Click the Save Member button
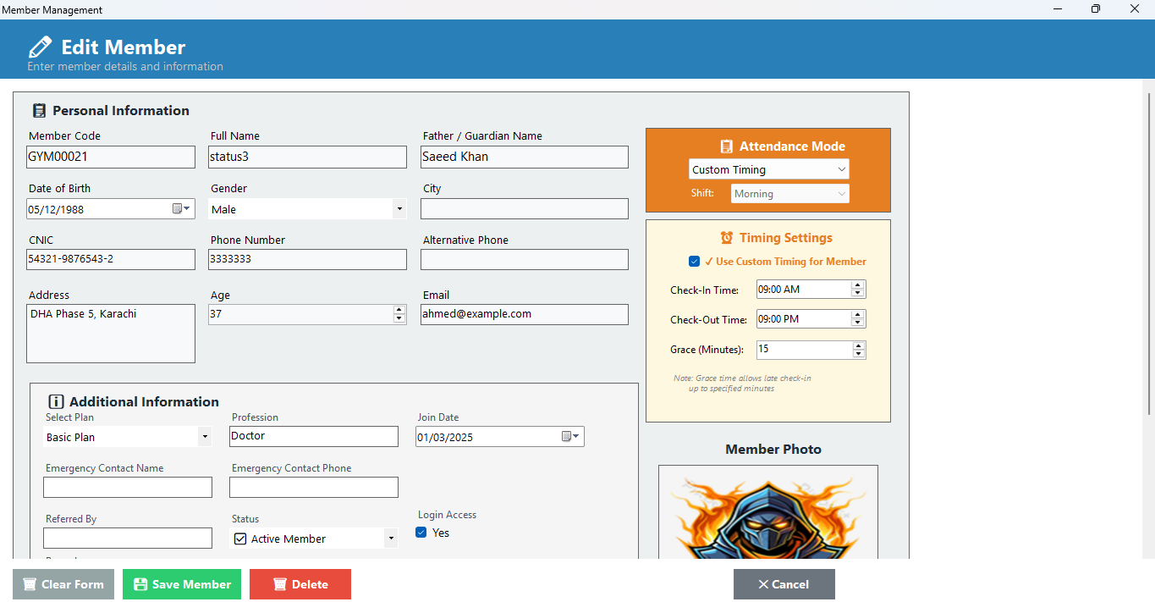Image resolution: width=1155 pixels, height=602 pixels. pos(182,584)
